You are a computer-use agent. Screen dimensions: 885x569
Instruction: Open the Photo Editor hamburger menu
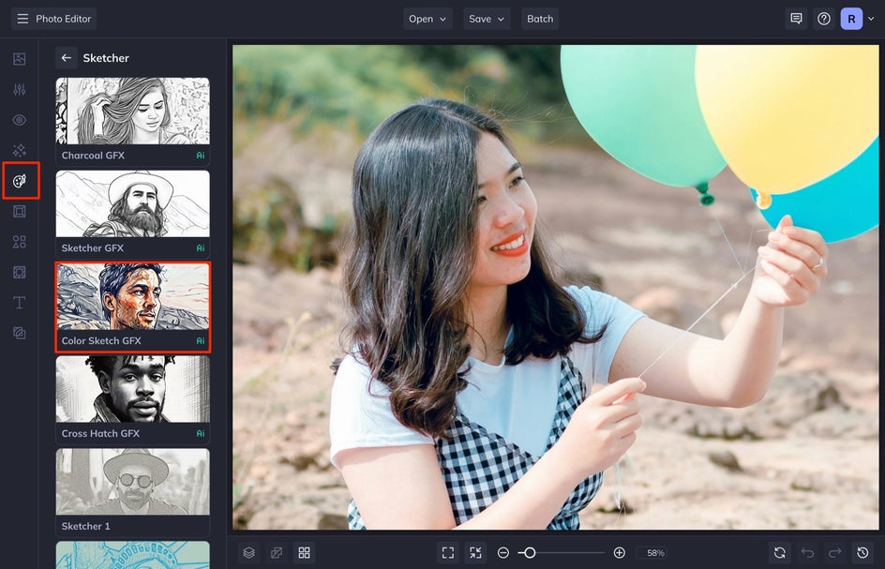pyautogui.click(x=22, y=19)
